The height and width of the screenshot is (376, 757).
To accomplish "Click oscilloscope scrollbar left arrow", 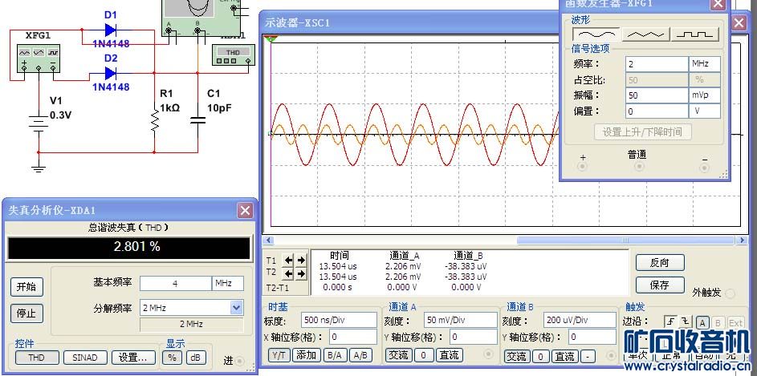I will [268, 240].
